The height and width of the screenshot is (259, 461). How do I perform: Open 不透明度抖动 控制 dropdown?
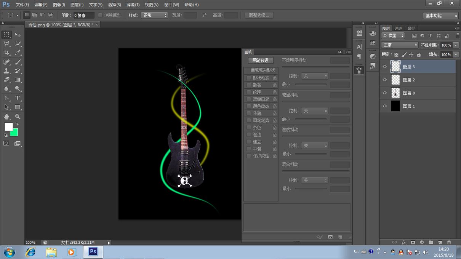pyautogui.click(x=314, y=76)
